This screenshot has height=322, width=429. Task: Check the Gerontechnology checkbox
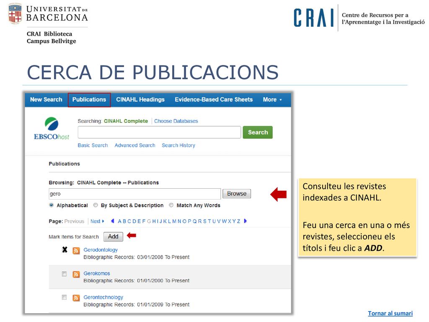click(x=64, y=297)
